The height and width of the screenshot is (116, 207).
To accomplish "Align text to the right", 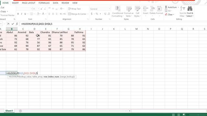I will pos(57,14).
